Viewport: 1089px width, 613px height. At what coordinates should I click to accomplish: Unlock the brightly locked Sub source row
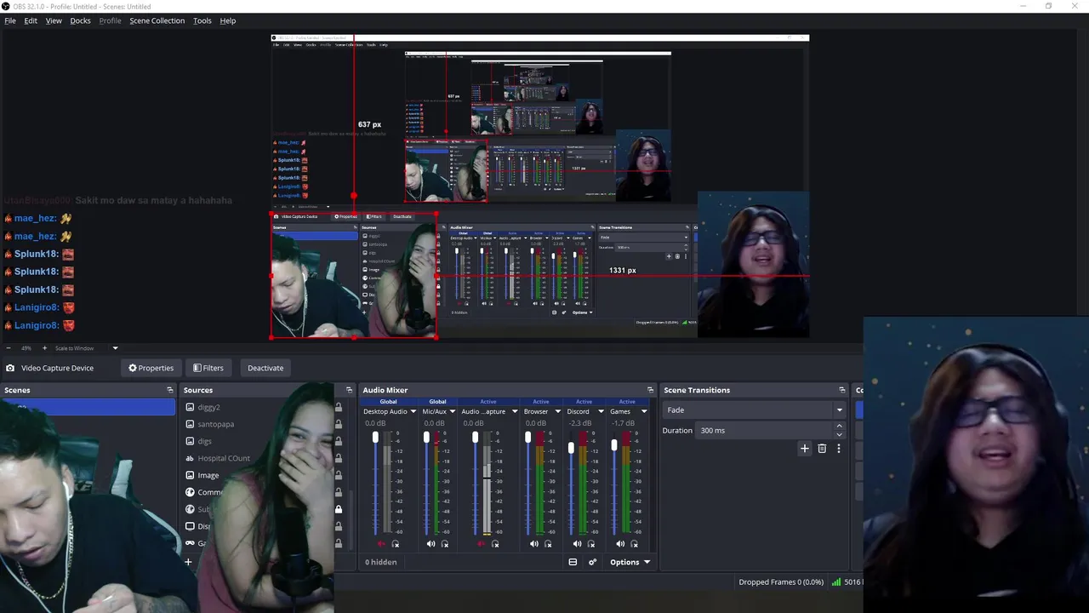tap(339, 509)
